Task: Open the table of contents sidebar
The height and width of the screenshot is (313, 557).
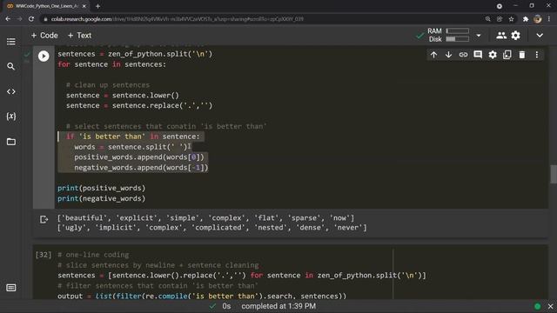Action: [x=11, y=42]
